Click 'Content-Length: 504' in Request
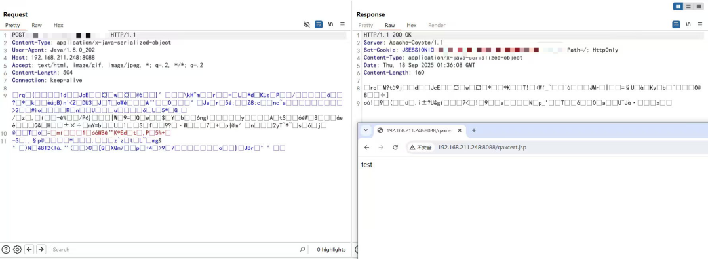Viewport: 708px width, 259px height. tap(43, 73)
